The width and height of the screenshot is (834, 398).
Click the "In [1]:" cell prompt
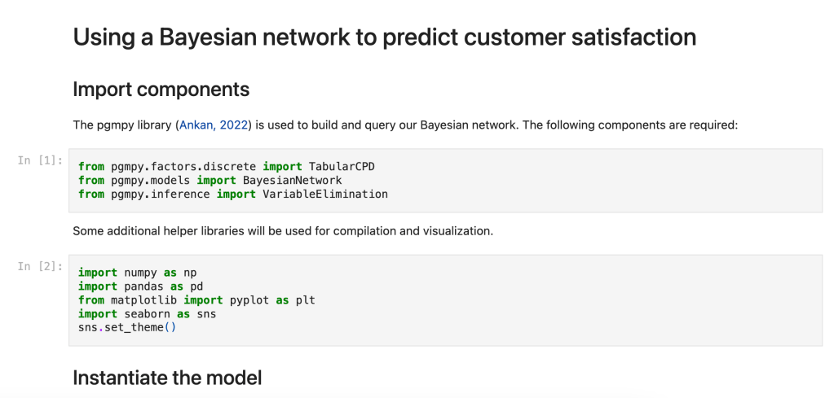click(40, 160)
